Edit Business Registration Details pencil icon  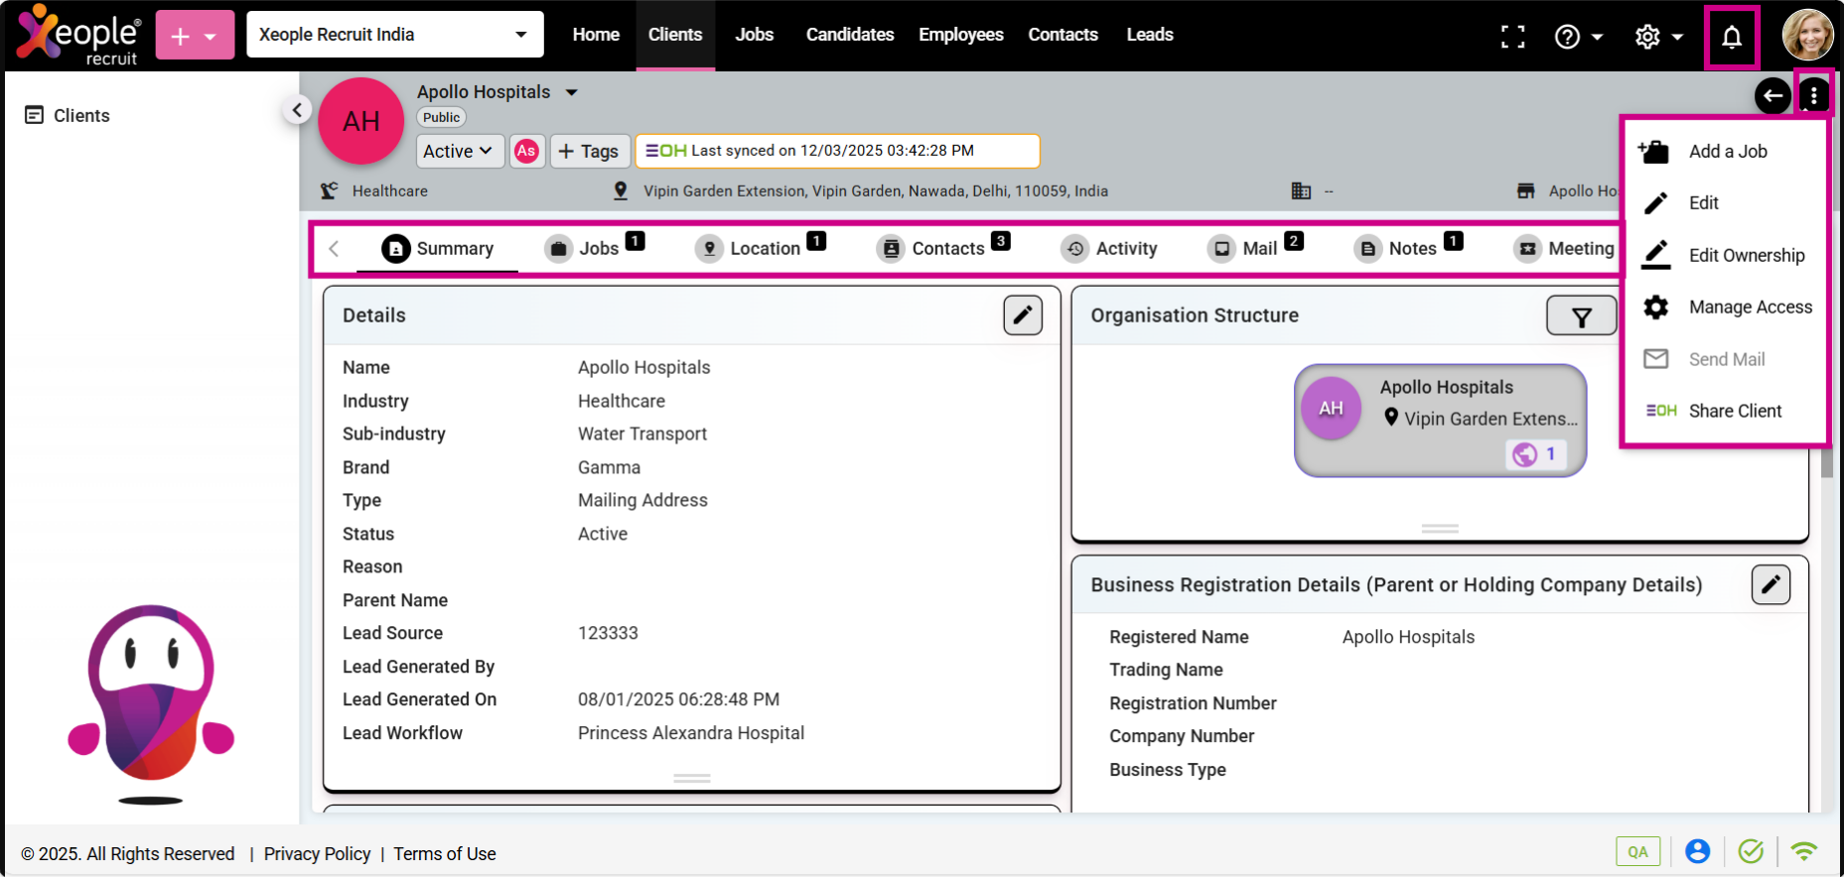click(x=1770, y=585)
